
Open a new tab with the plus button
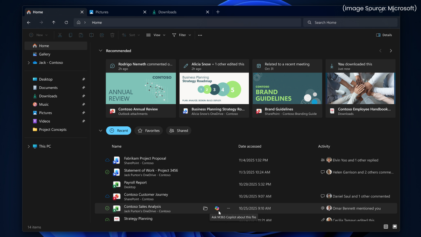pyautogui.click(x=218, y=12)
